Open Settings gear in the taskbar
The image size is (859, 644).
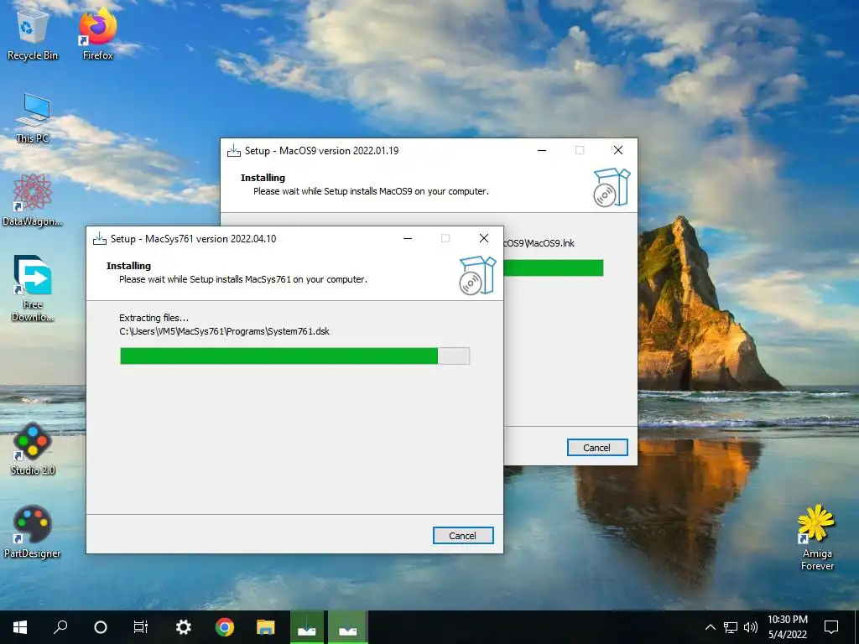tap(183, 627)
